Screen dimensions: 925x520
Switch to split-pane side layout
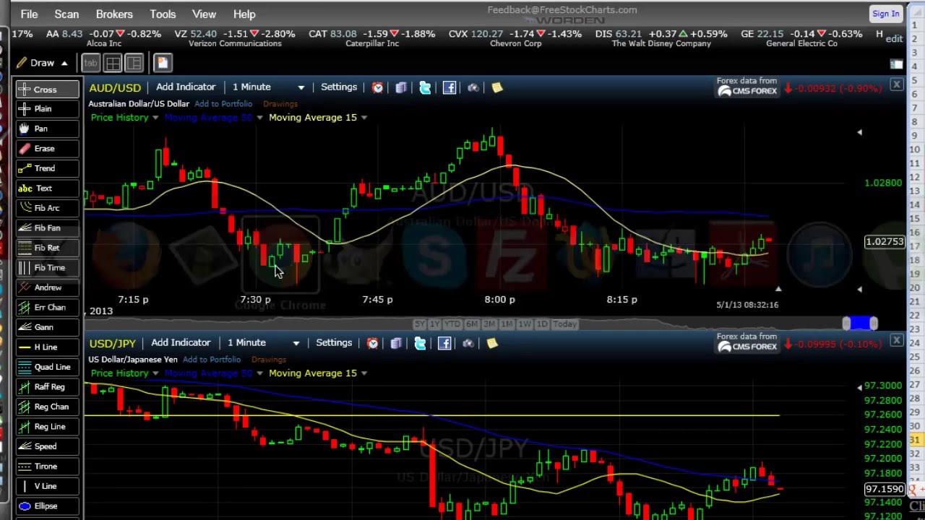coord(134,63)
